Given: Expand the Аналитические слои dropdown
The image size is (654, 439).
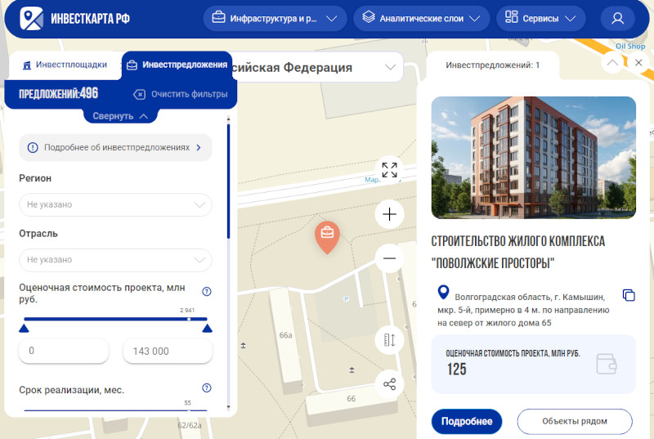Looking at the screenshot, I should pos(421,18).
